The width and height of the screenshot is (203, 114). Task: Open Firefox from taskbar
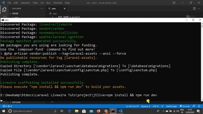[99, 111]
